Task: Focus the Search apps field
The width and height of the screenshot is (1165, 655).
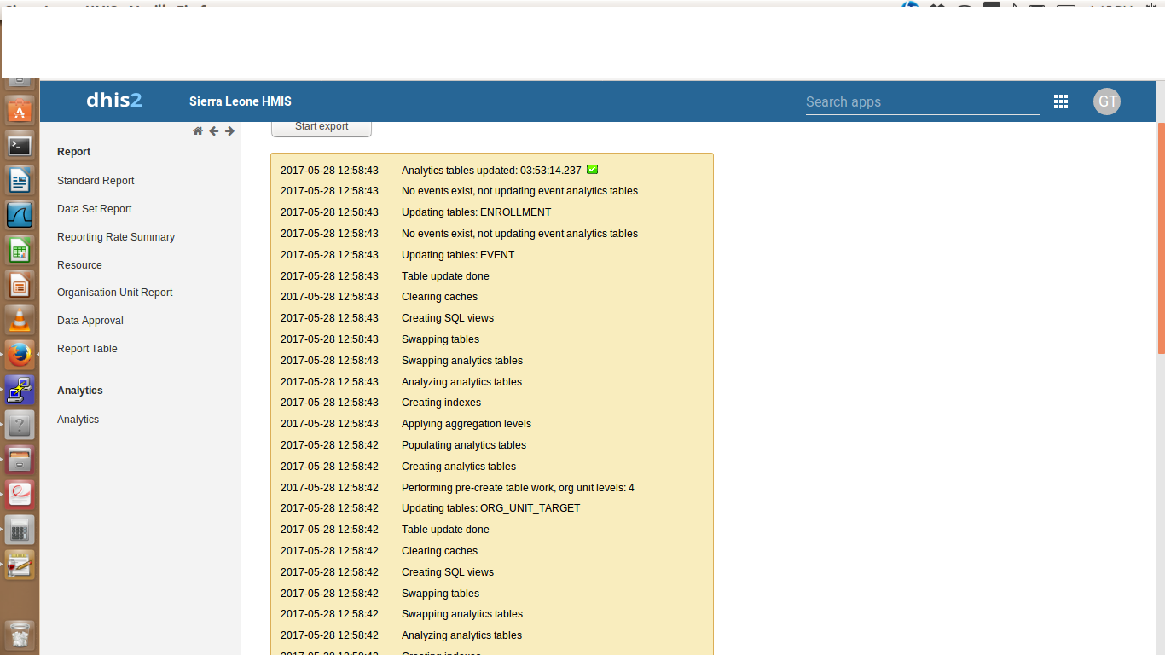Action: 923,102
